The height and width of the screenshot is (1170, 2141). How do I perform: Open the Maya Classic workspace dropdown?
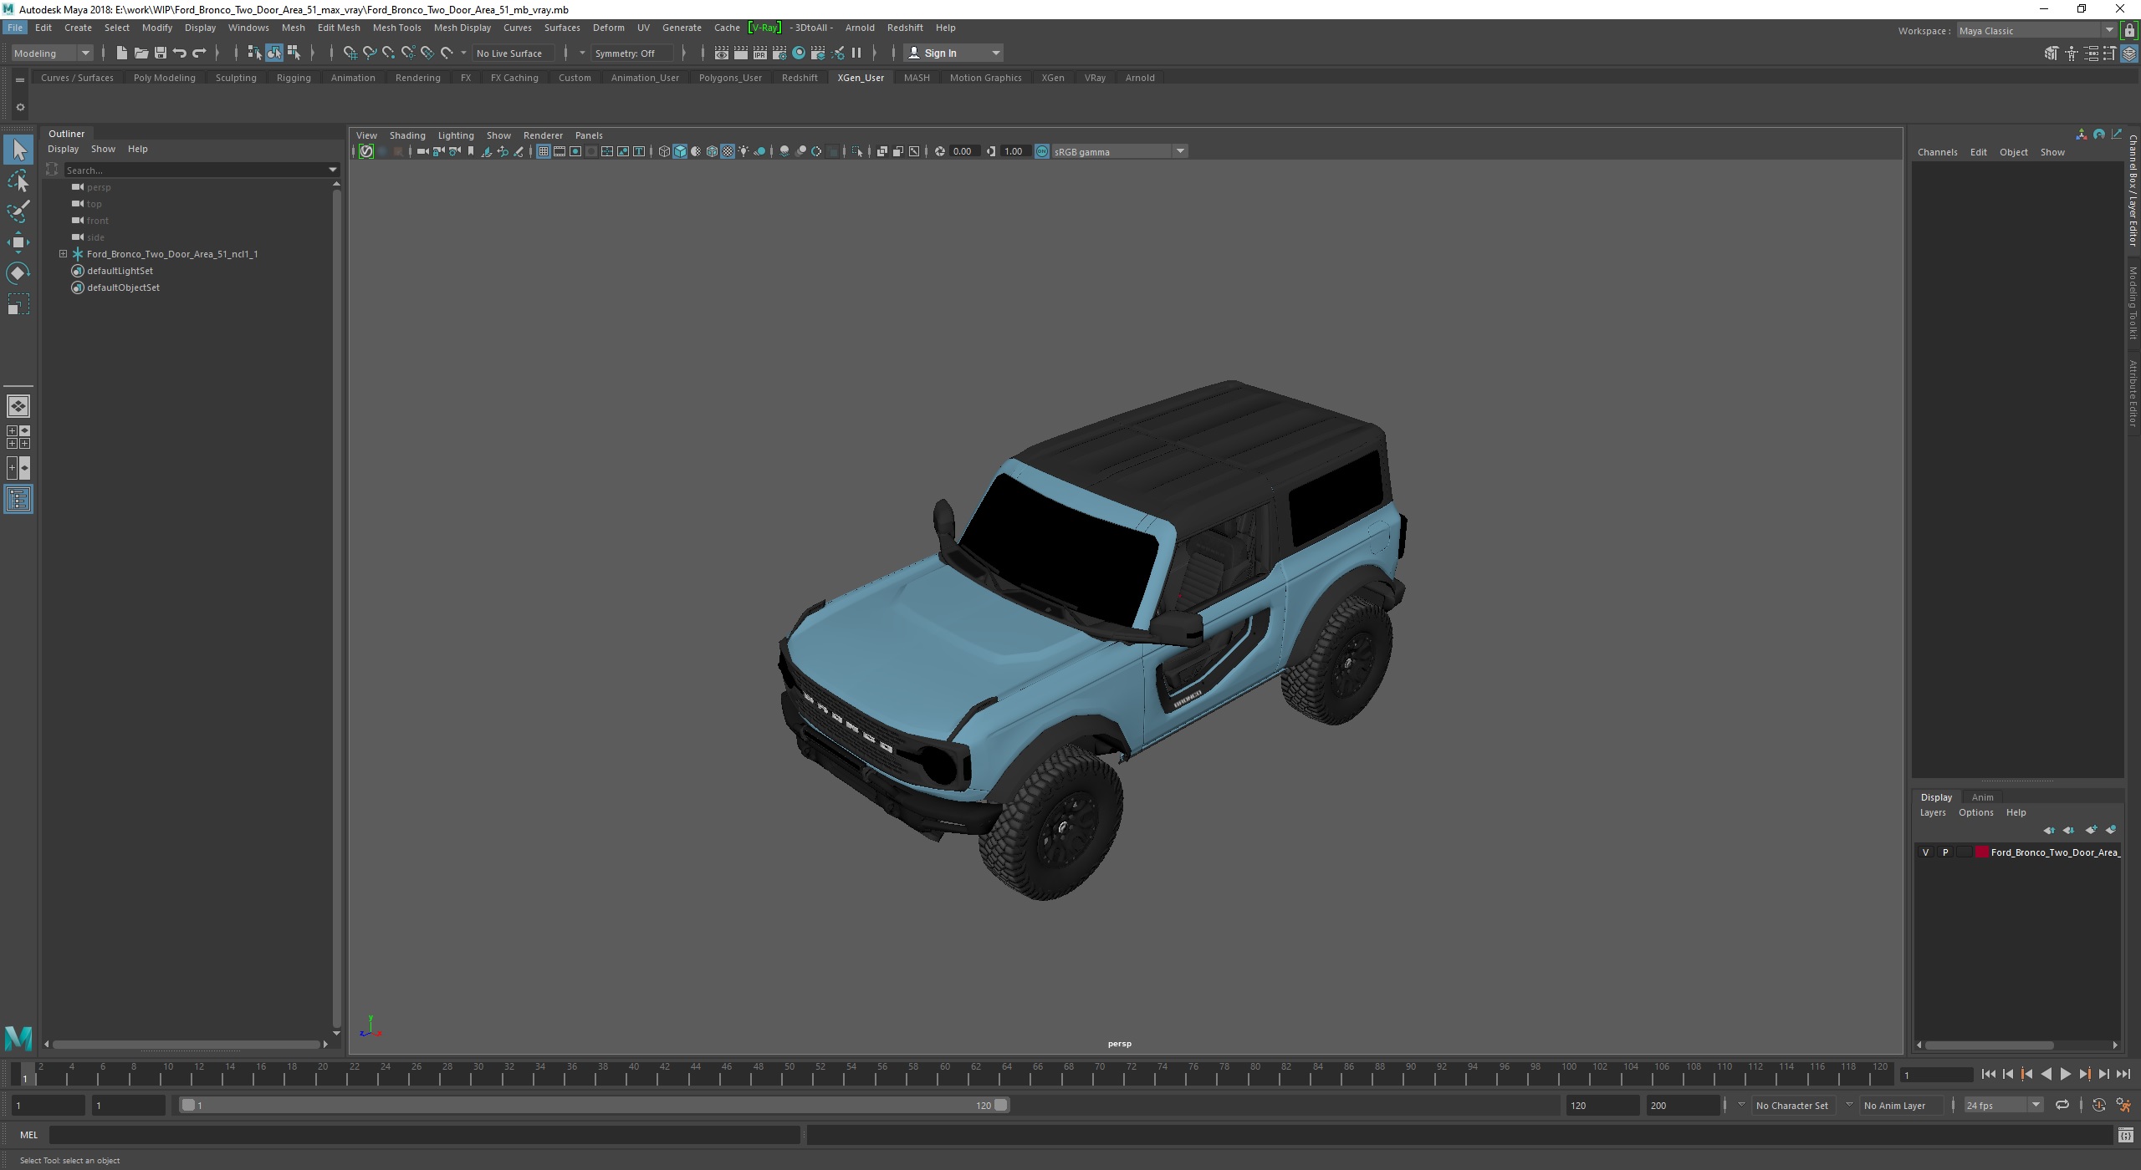[x=2036, y=31]
